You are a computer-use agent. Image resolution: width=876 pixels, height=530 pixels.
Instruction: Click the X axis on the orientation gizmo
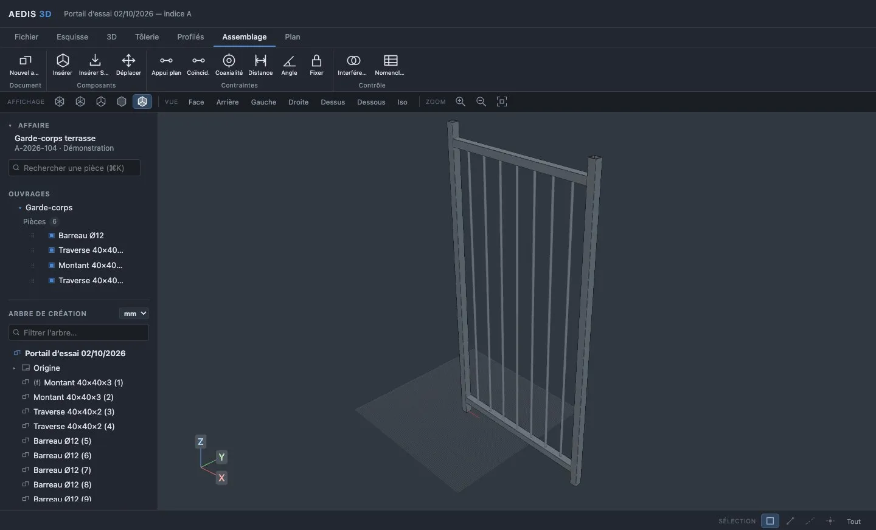[x=221, y=478]
